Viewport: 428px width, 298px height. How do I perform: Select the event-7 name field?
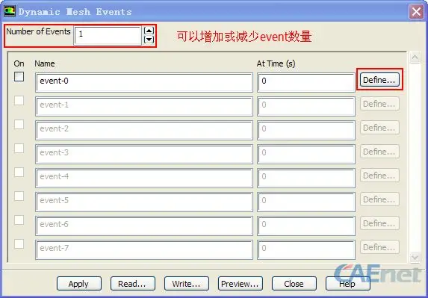tap(144, 249)
